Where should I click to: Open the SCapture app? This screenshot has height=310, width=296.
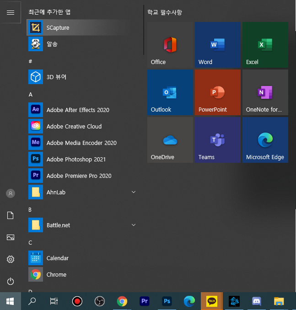pos(82,27)
